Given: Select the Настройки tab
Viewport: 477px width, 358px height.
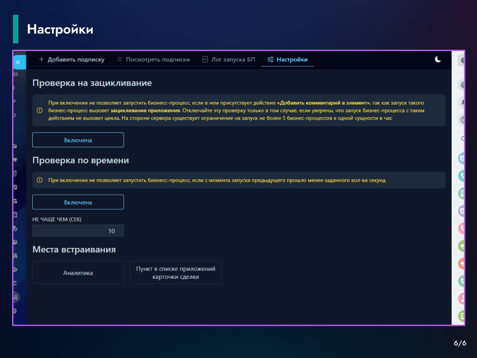Looking at the screenshot, I should (x=288, y=60).
